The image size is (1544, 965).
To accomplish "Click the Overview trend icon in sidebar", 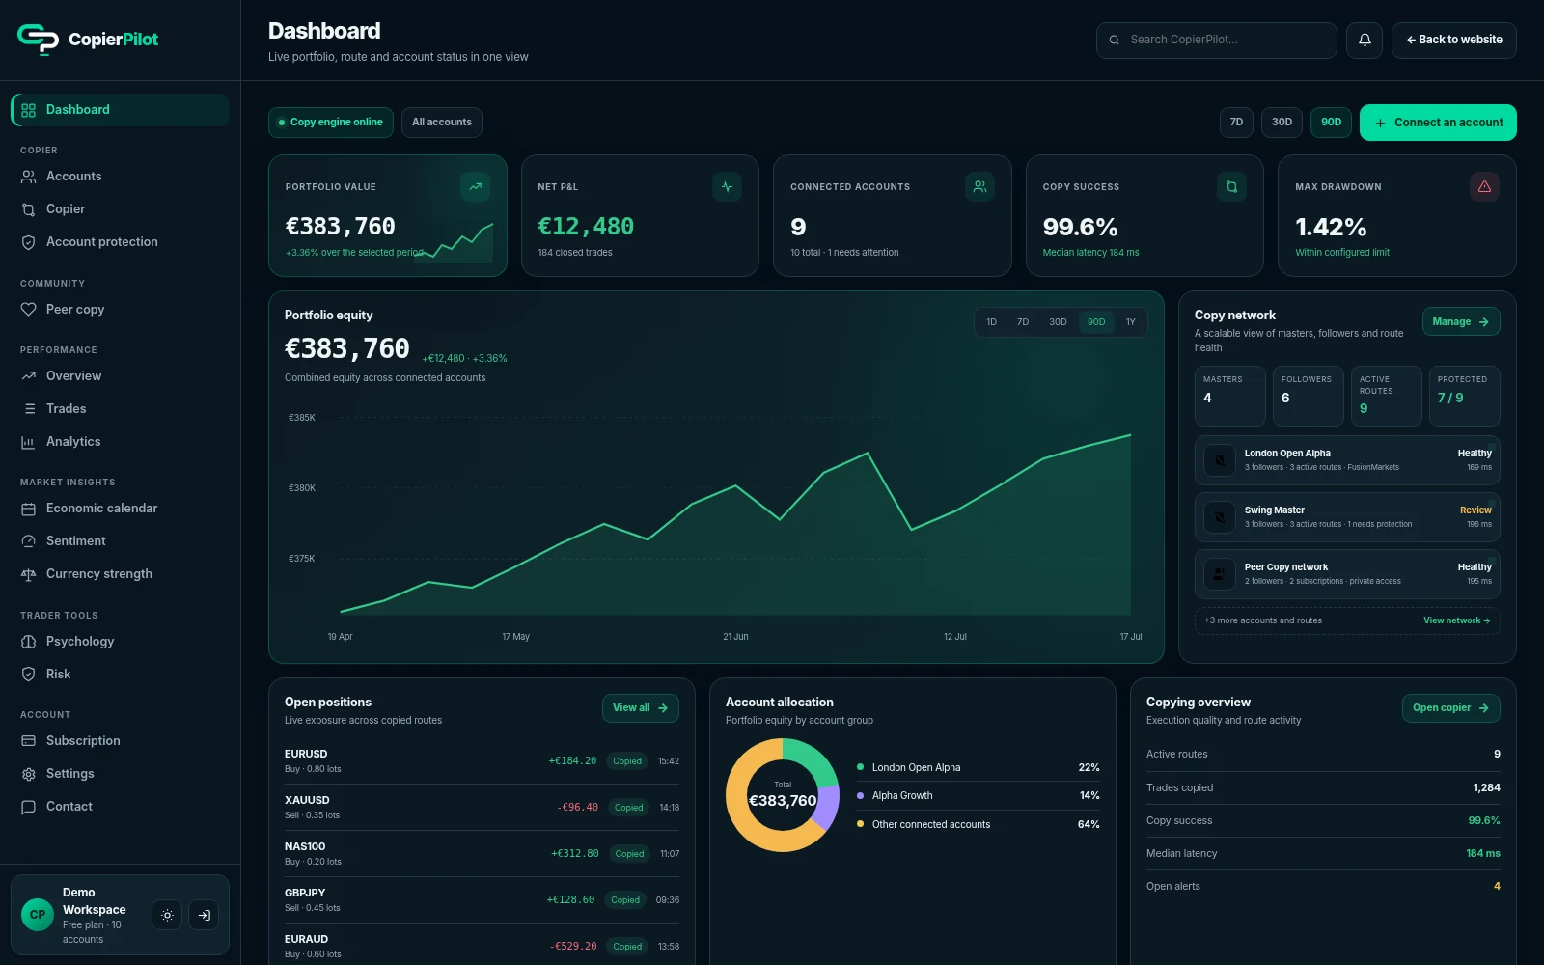I will click(x=29, y=376).
